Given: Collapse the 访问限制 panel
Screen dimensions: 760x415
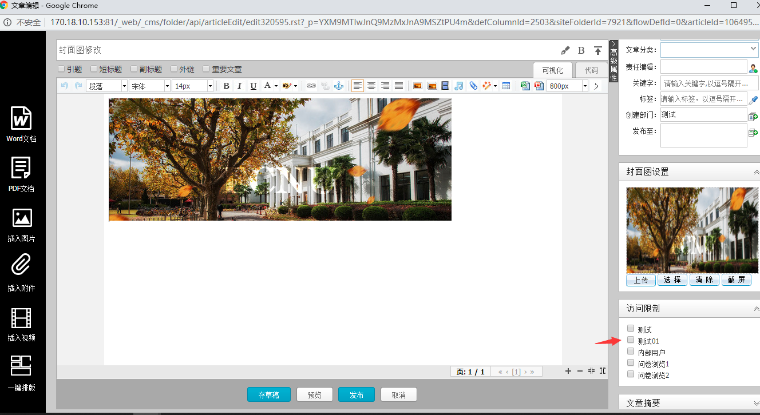Looking at the screenshot, I should pos(757,309).
